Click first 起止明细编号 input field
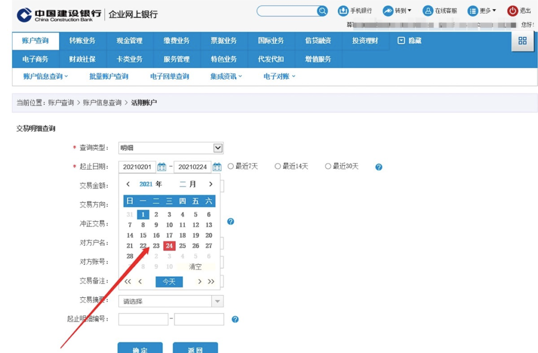 coord(143,319)
